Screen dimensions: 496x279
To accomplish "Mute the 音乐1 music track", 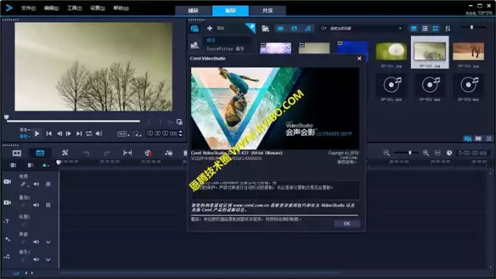I will coord(36,259).
